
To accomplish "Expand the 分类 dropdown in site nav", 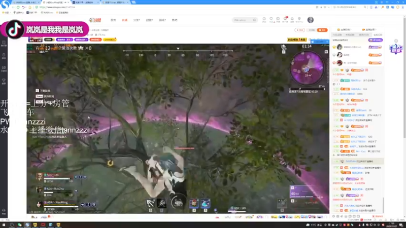I will (x=137, y=20).
